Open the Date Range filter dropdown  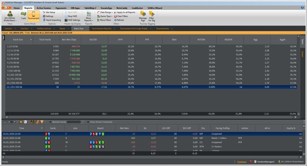pyautogui.click(x=105, y=12)
